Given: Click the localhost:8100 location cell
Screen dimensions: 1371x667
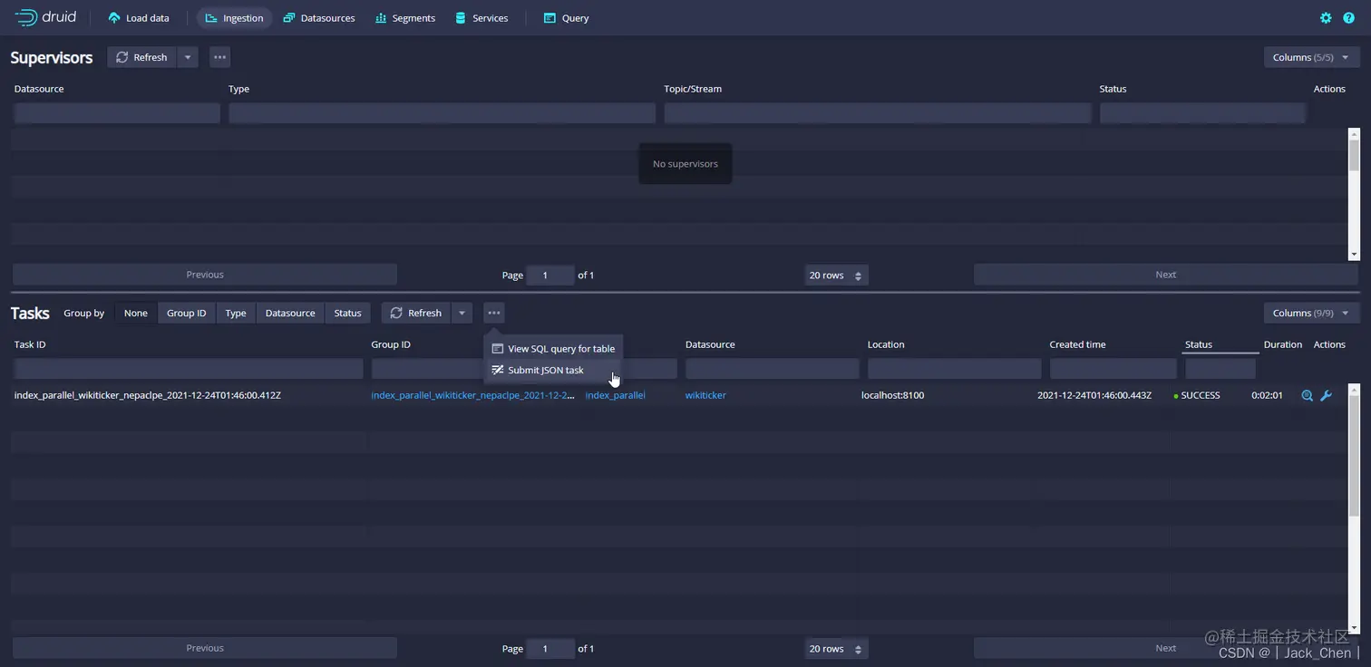Looking at the screenshot, I should click(892, 395).
